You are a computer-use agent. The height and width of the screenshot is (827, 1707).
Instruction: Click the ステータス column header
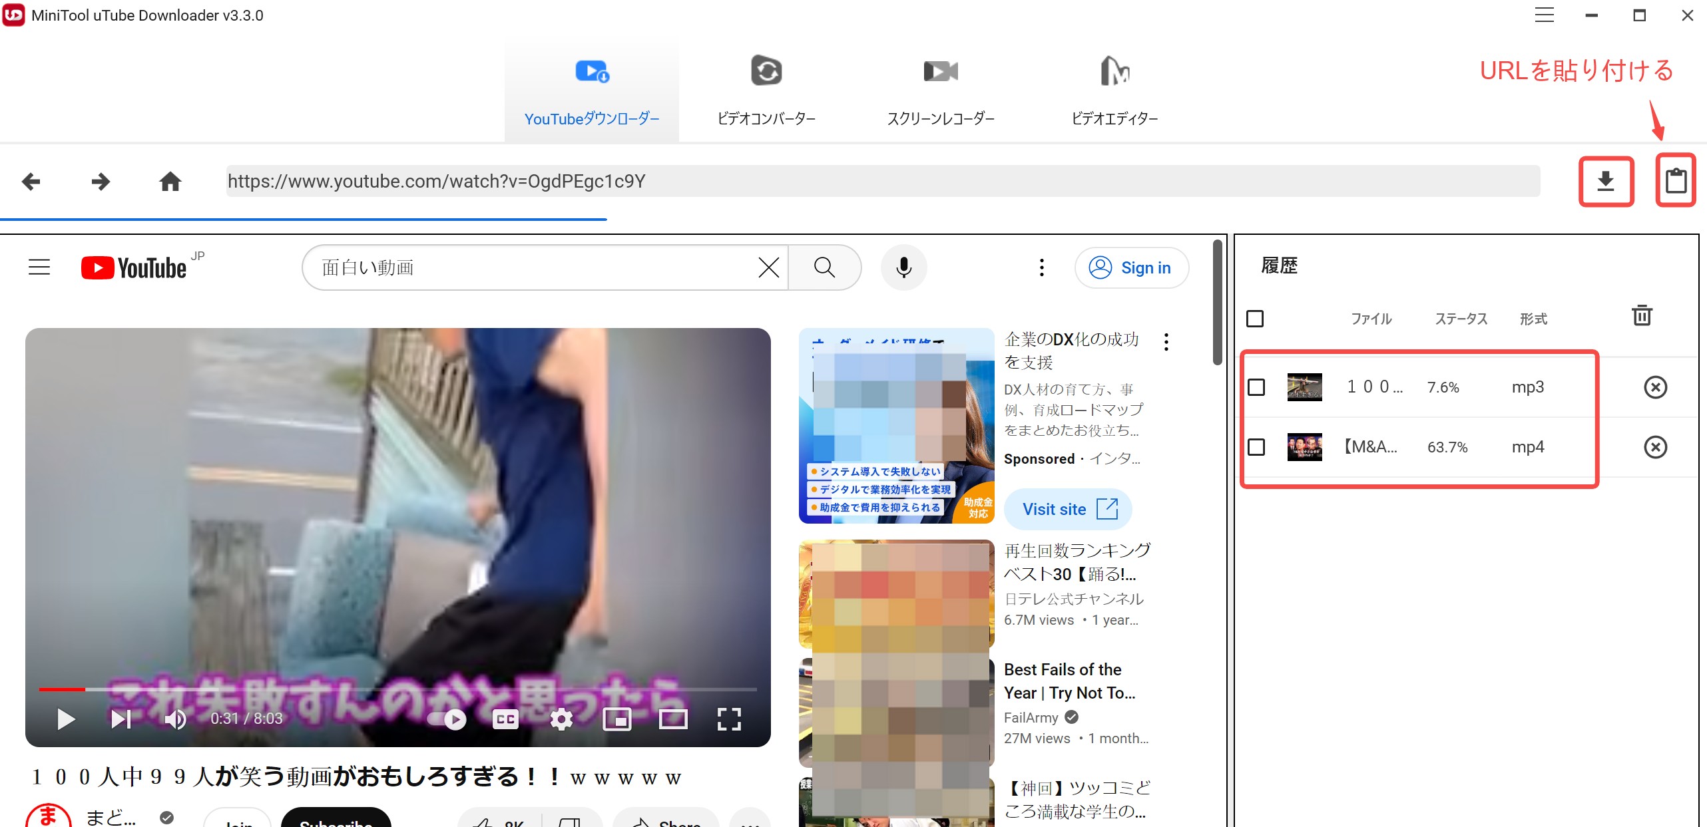coord(1461,319)
